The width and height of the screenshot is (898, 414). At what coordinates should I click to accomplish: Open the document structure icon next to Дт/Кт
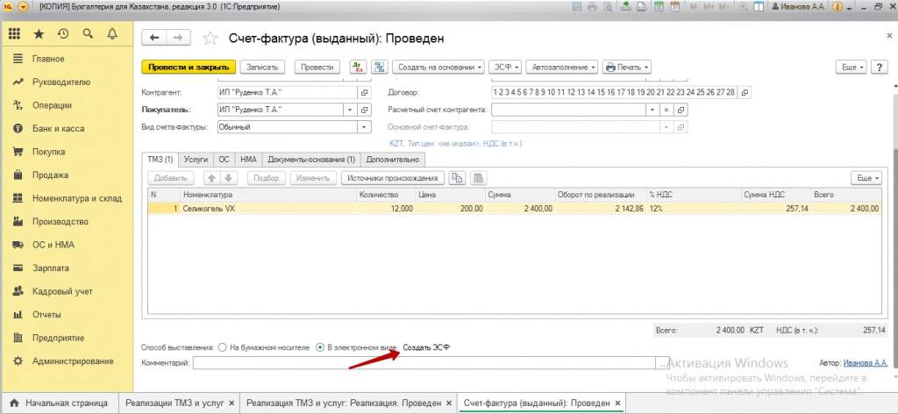coord(379,67)
